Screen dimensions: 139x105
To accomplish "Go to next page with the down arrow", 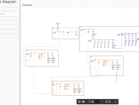I will coord(93,102).
